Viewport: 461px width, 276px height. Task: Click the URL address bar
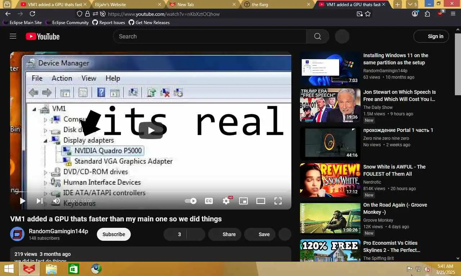click(230, 14)
